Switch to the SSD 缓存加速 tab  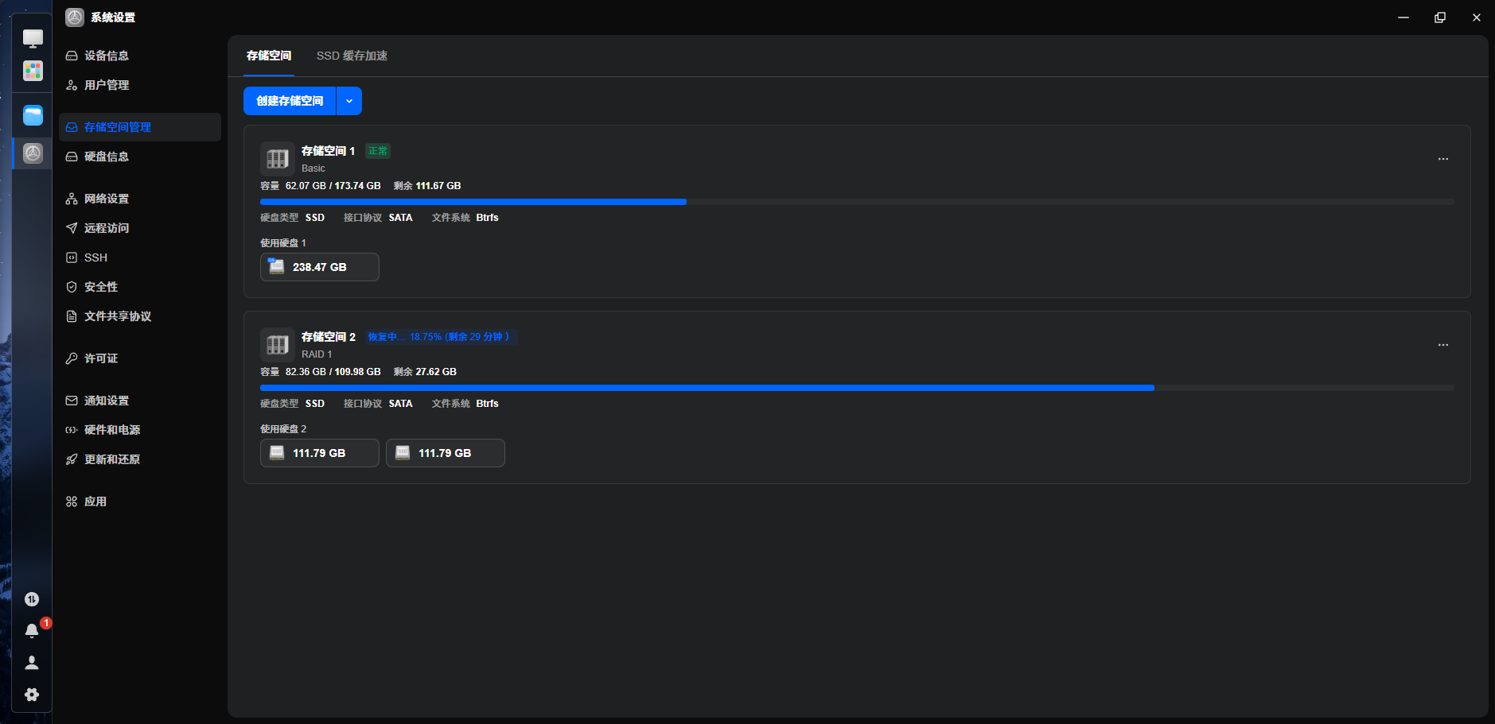pyautogui.click(x=352, y=56)
